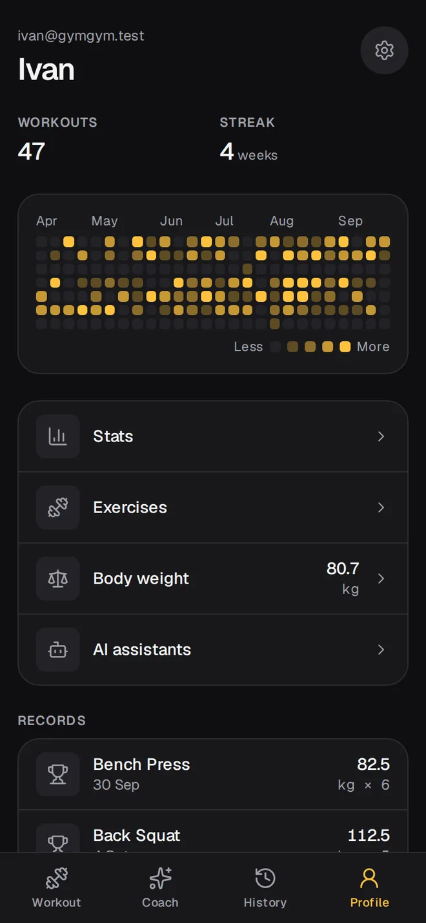Select the Profile tab
This screenshot has width=426, height=923.
coord(369,888)
